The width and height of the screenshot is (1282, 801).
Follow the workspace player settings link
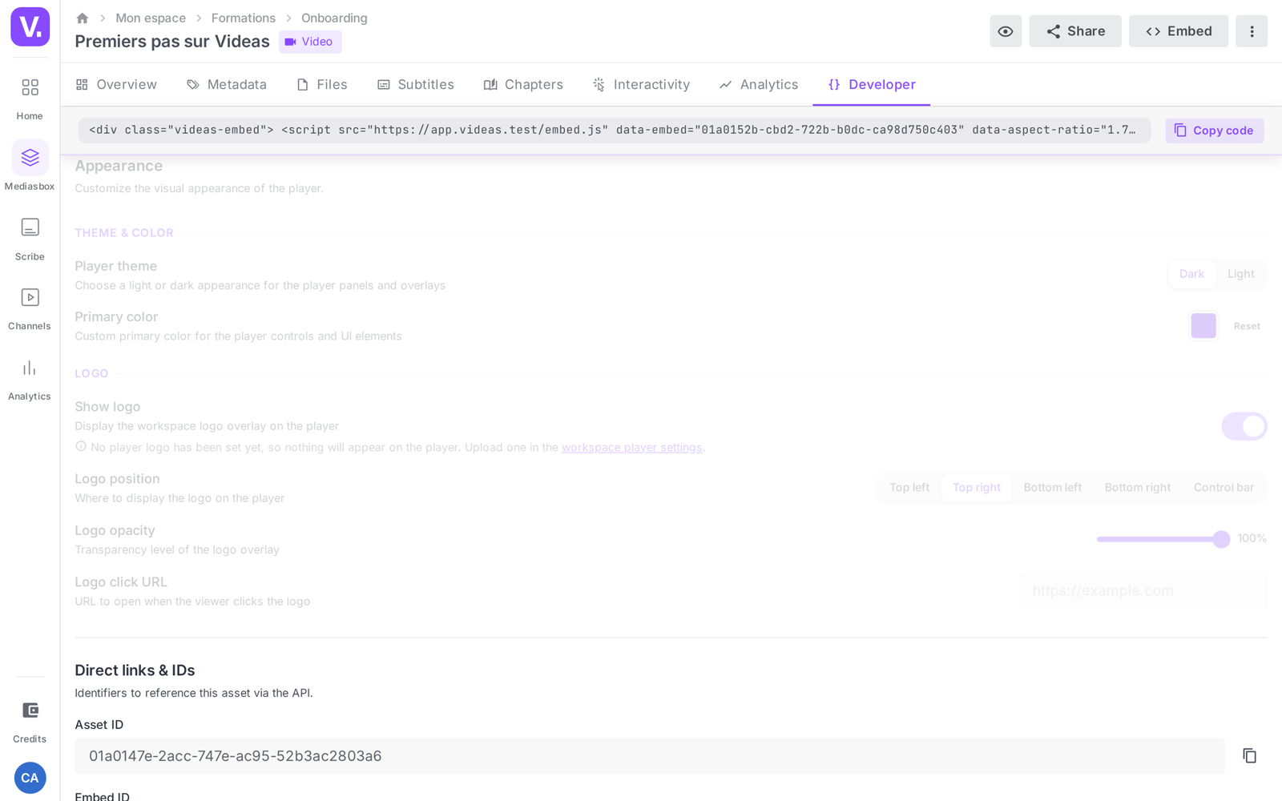point(631,448)
